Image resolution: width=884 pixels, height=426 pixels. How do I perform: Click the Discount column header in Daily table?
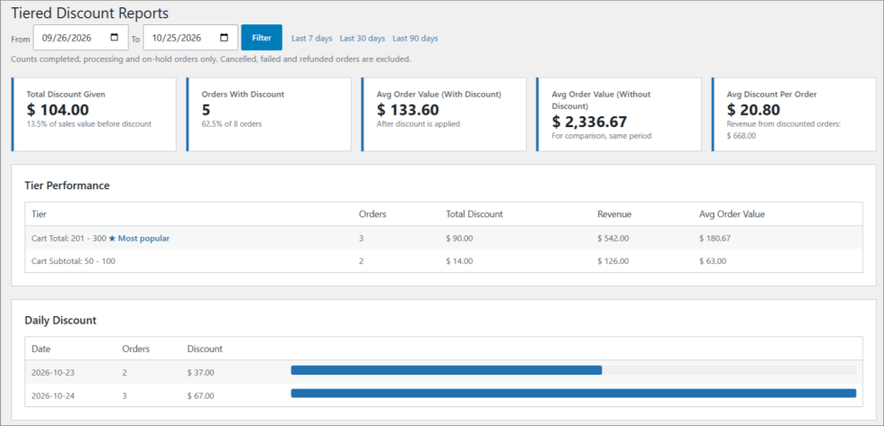click(x=205, y=349)
